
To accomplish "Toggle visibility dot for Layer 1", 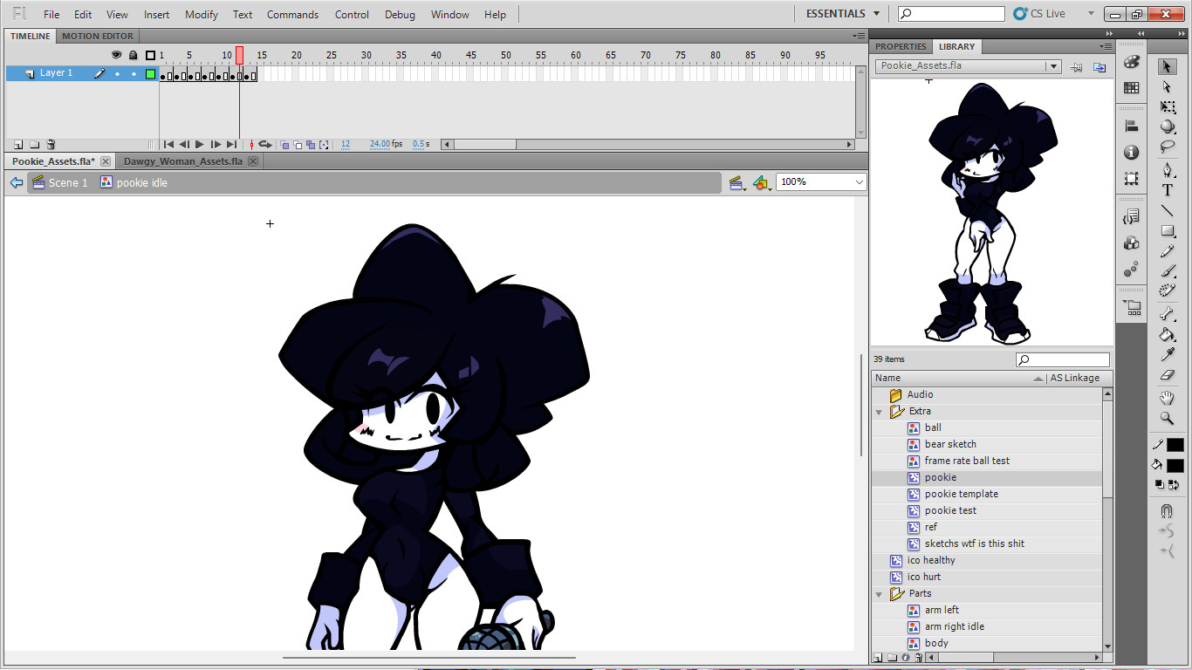I will (x=117, y=74).
